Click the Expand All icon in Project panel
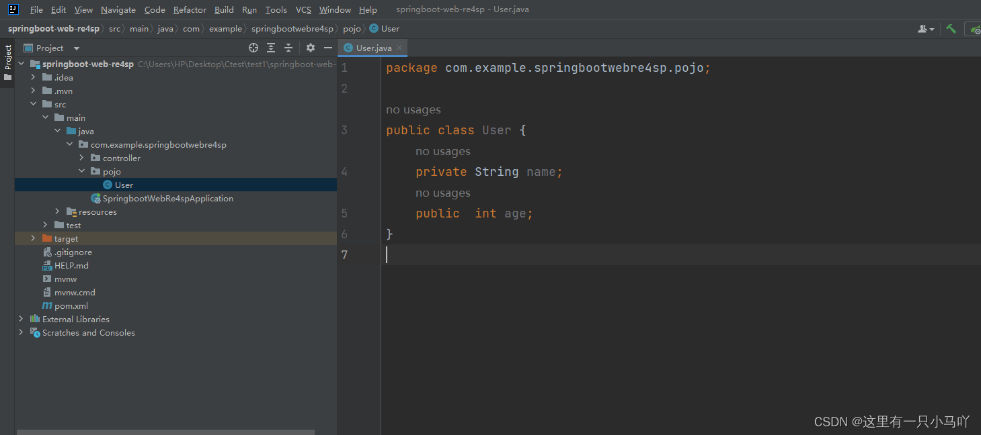 pyautogui.click(x=271, y=48)
